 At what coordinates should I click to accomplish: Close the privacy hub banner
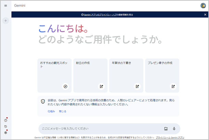pyautogui.click(x=205, y=14)
